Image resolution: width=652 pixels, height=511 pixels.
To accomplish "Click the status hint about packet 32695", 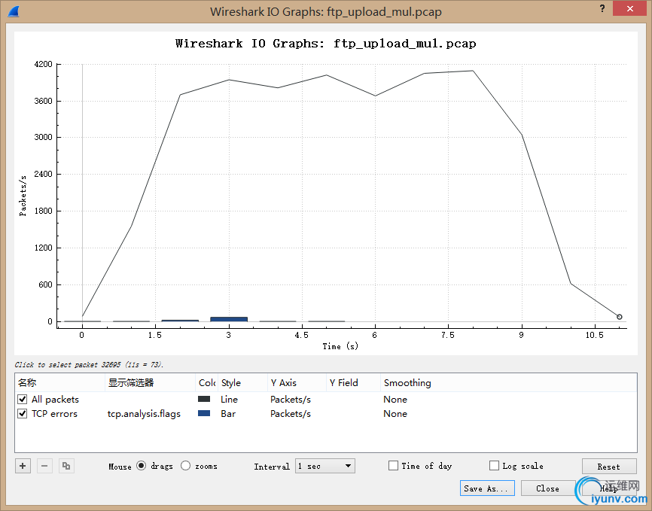I will tap(89, 365).
